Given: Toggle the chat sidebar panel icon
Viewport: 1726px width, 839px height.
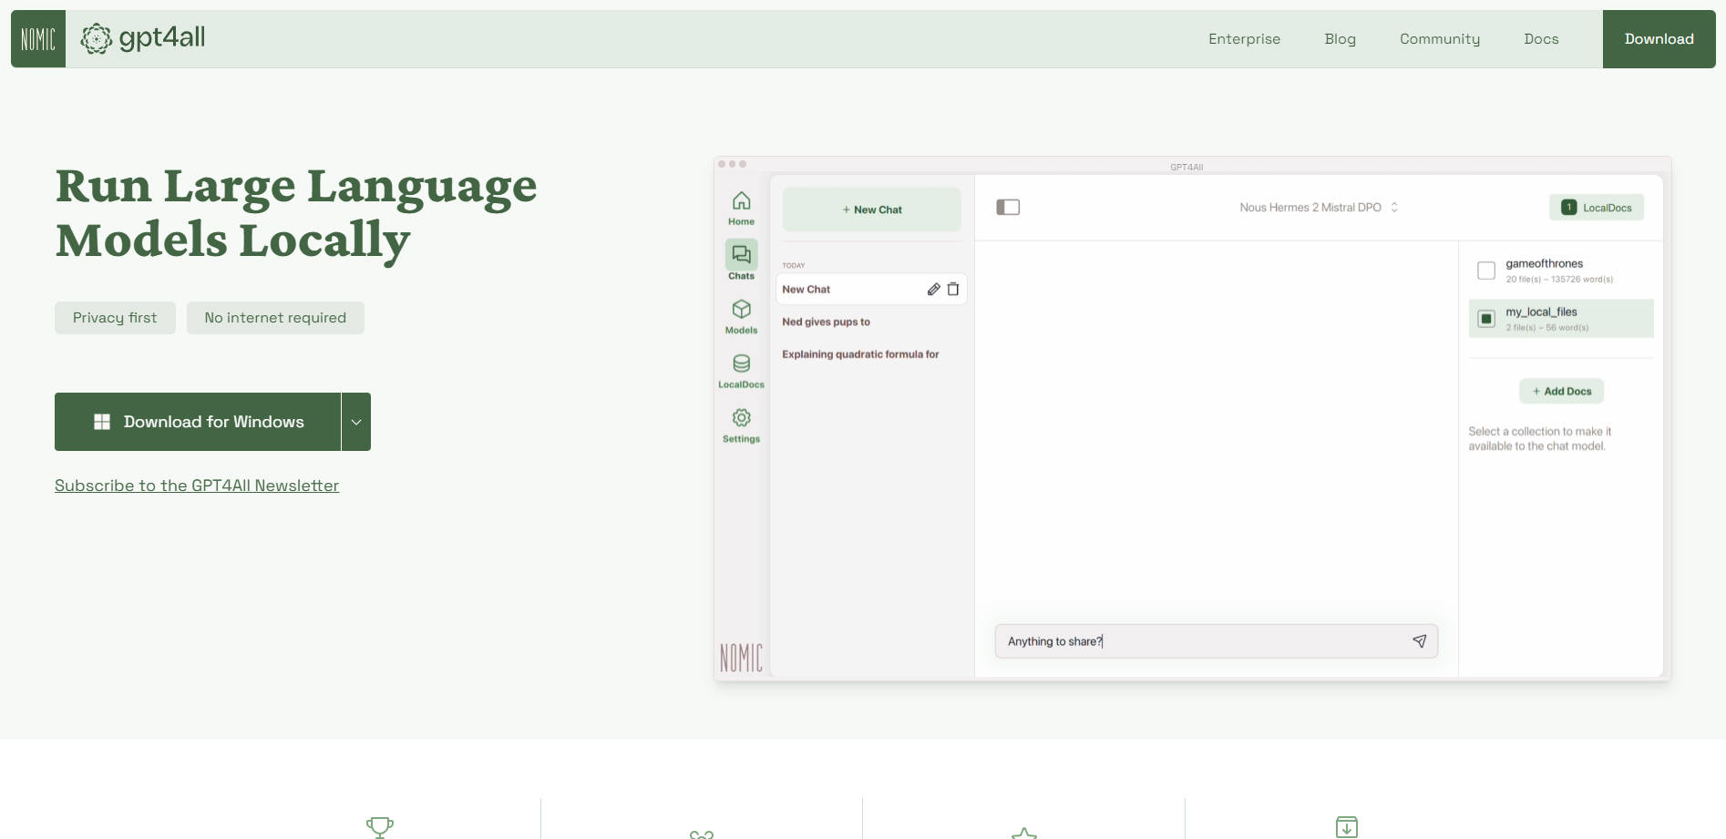Looking at the screenshot, I should click(x=1008, y=208).
